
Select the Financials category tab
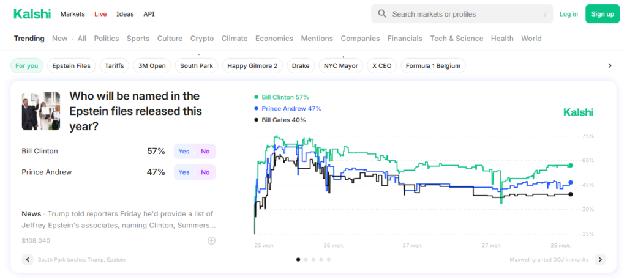point(405,39)
